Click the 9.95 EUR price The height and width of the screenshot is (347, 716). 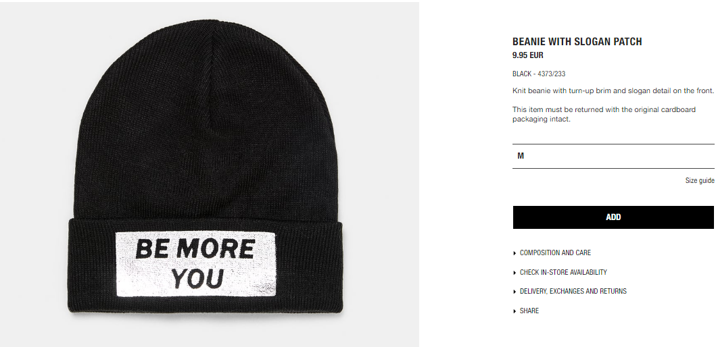click(528, 55)
